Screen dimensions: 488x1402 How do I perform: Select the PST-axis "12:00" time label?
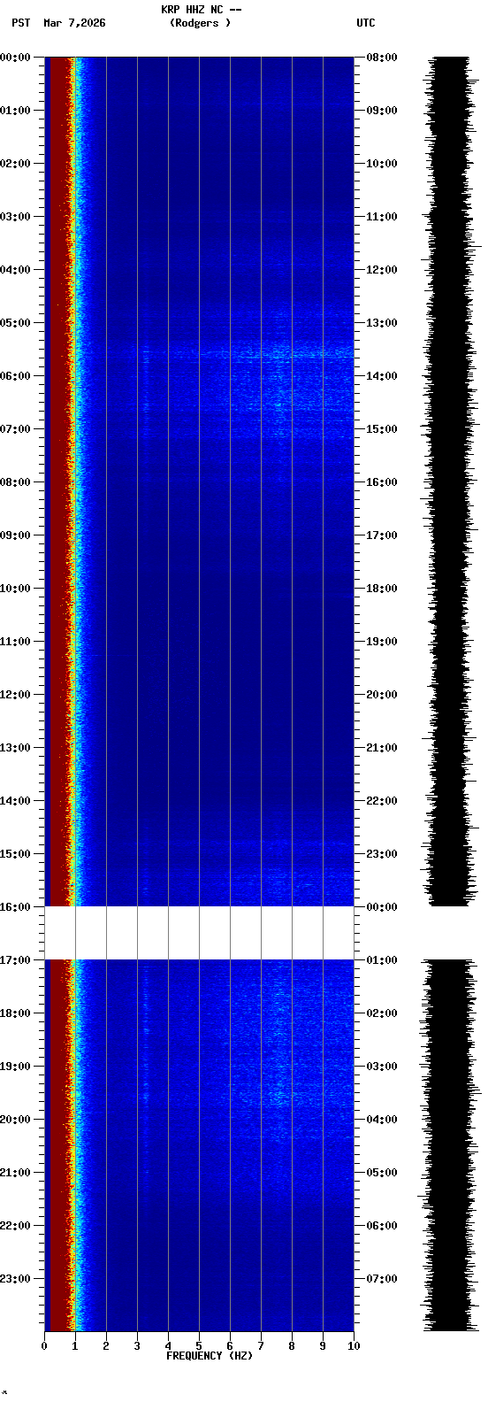(x=15, y=695)
